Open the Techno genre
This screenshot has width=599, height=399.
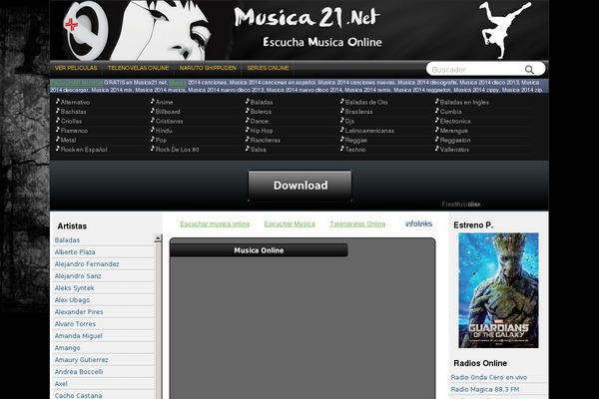pyautogui.click(x=355, y=150)
